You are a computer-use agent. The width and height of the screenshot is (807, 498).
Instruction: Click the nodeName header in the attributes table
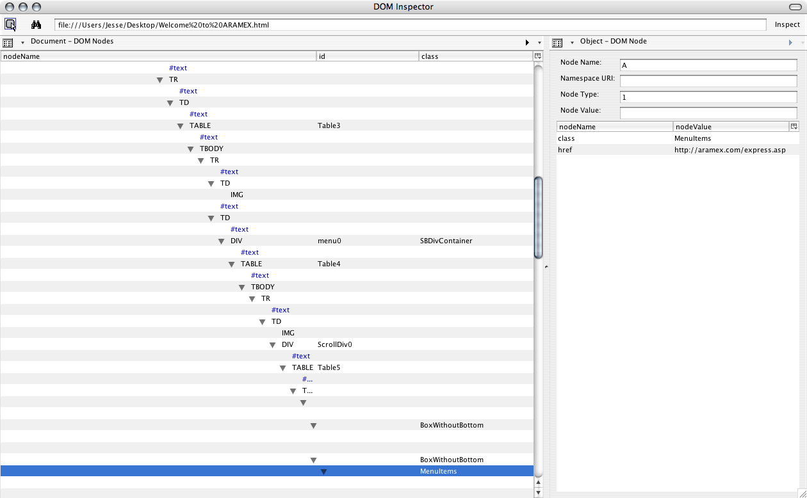pos(615,127)
